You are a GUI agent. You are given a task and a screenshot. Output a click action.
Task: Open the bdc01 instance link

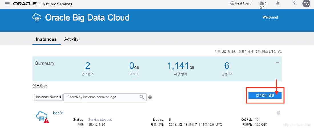tap(58, 113)
